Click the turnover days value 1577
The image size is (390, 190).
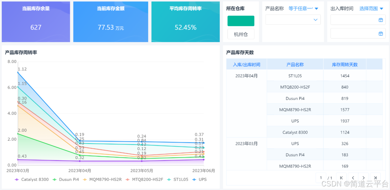345,110
